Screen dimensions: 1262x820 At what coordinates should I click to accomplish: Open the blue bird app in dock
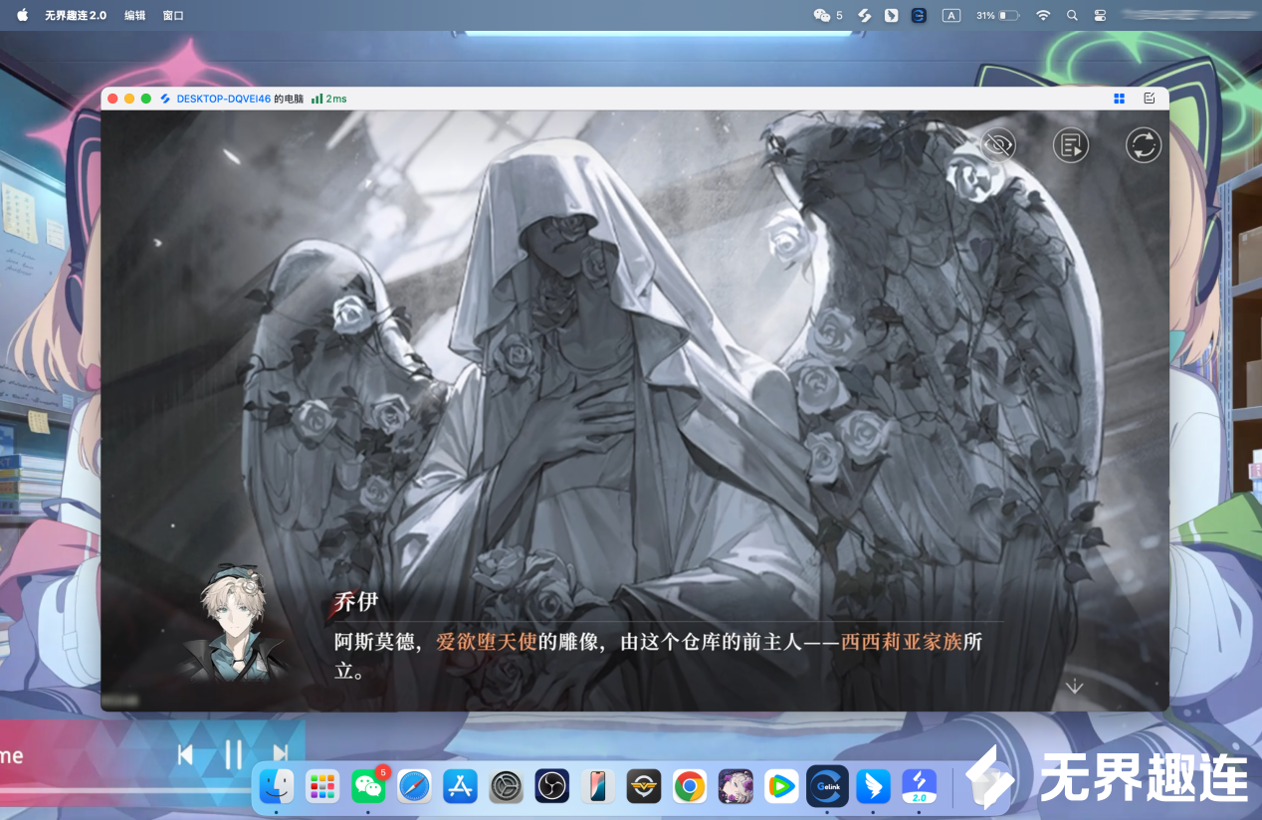[874, 786]
